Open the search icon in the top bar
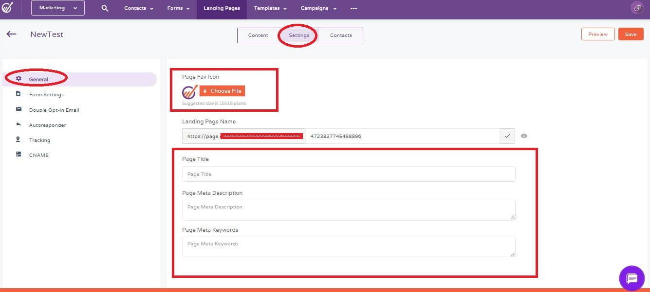This screenshot has width=650, height=292. point(104,8)
